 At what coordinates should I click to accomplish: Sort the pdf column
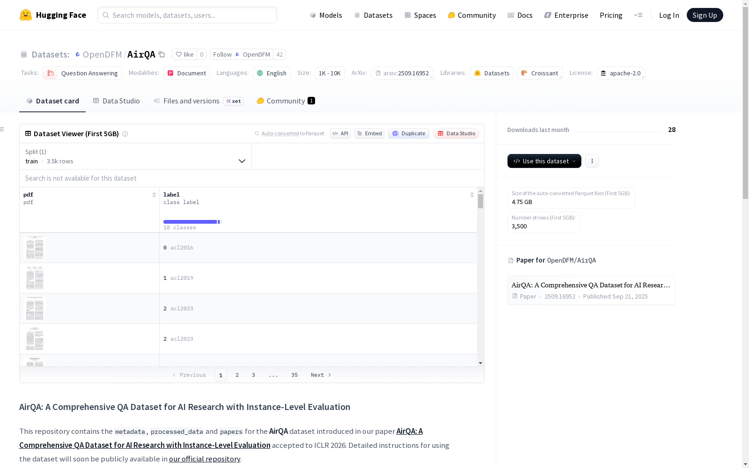(154, 195)
